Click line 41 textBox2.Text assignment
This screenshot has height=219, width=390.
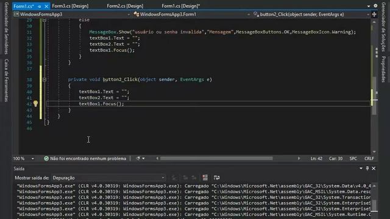pyautogui.click(x=104, y=98)
